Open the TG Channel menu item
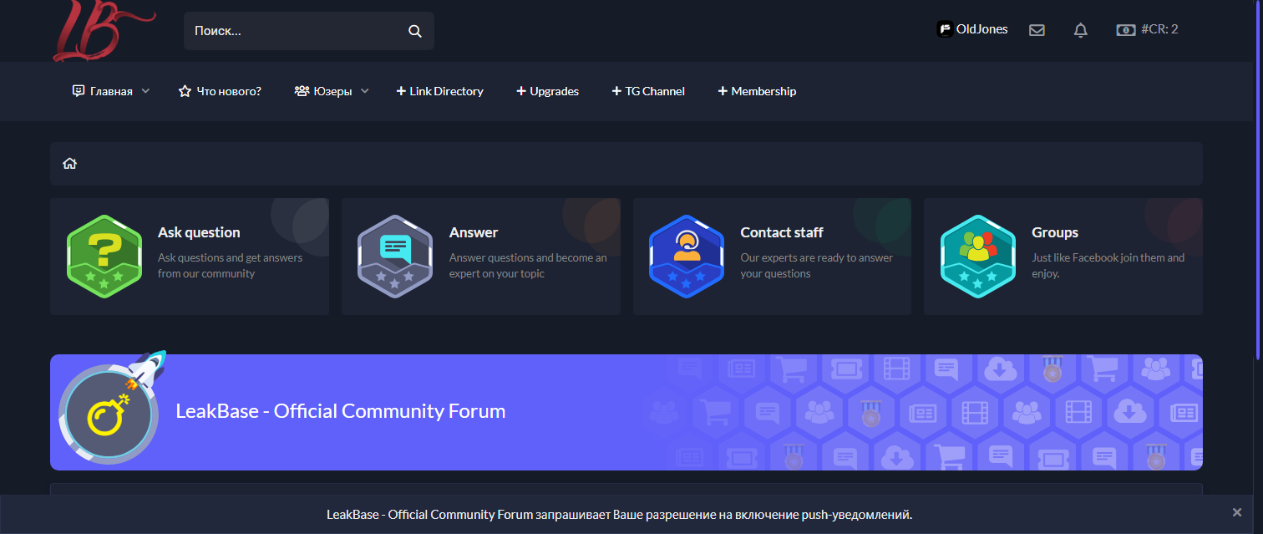This screenshot has width=1263, height=534. click(x=648, y=91)
